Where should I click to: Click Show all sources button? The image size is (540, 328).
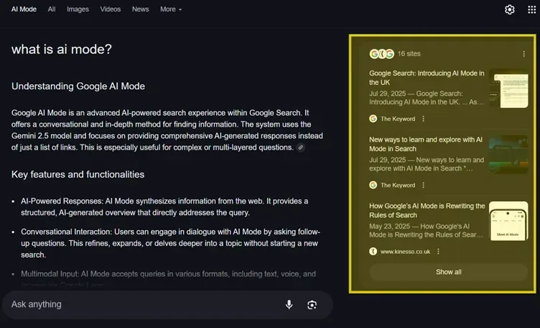coord(448,272)
